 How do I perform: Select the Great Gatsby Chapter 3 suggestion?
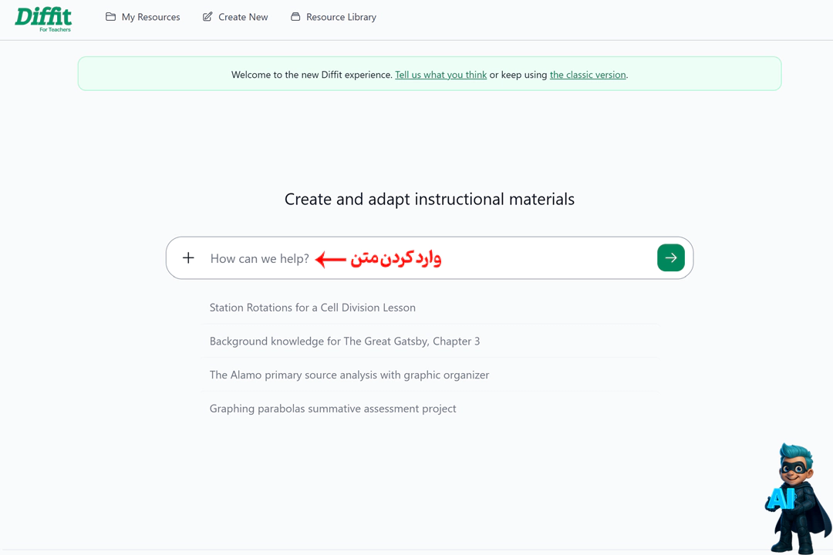pyautogui.click(x=345, y=341)
